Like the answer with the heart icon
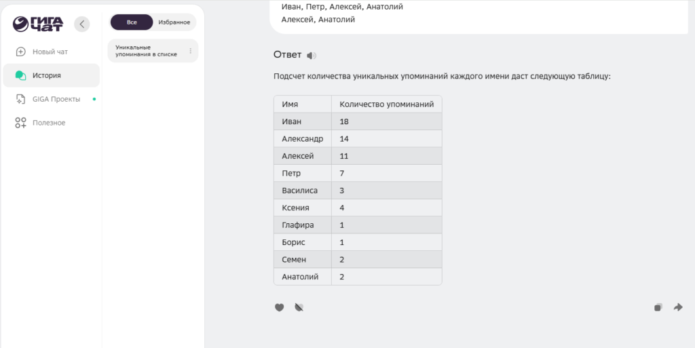Viewport: 695px width, 348px height. [279, 307]
